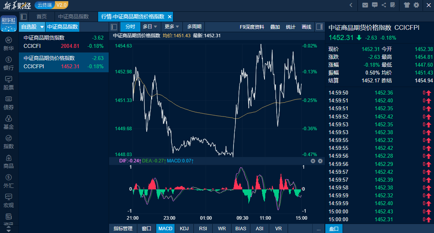Open settings gear in the title bar
Screen dimensions: 434x233
click(416, 5)
